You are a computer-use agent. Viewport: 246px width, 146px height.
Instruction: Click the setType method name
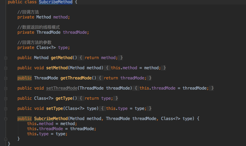54,108
